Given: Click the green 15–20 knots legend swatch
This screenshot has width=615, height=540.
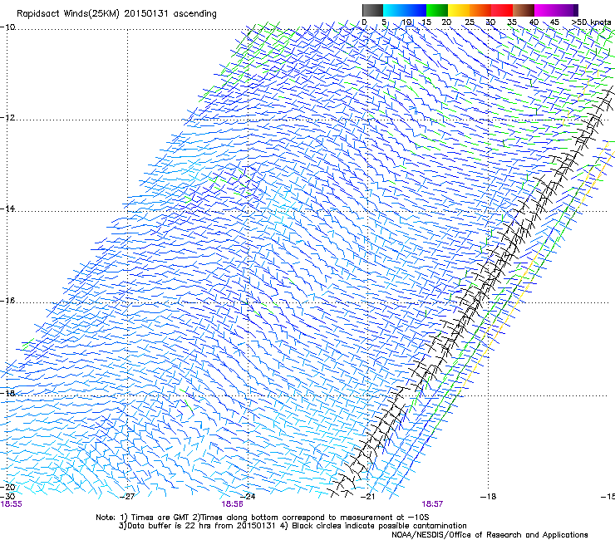Looking at the screenshot, I should pos(437,10).
